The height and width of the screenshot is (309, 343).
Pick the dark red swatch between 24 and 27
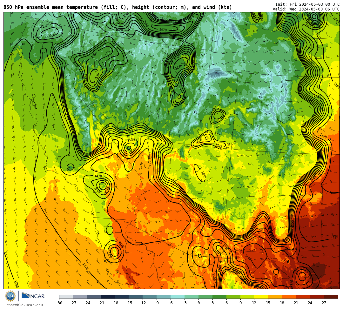[317, 297]
